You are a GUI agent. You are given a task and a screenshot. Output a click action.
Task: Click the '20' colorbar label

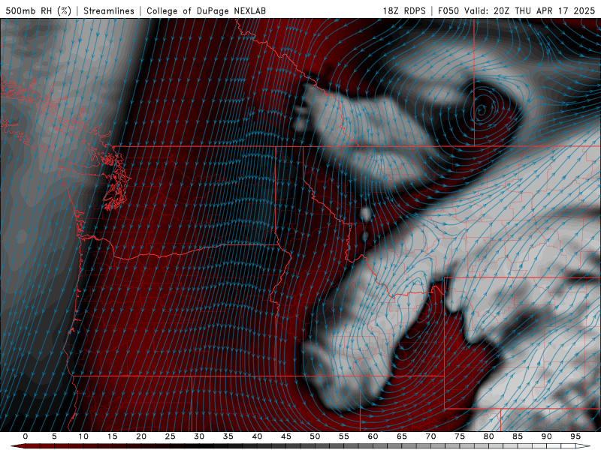(x=141, y=436)
